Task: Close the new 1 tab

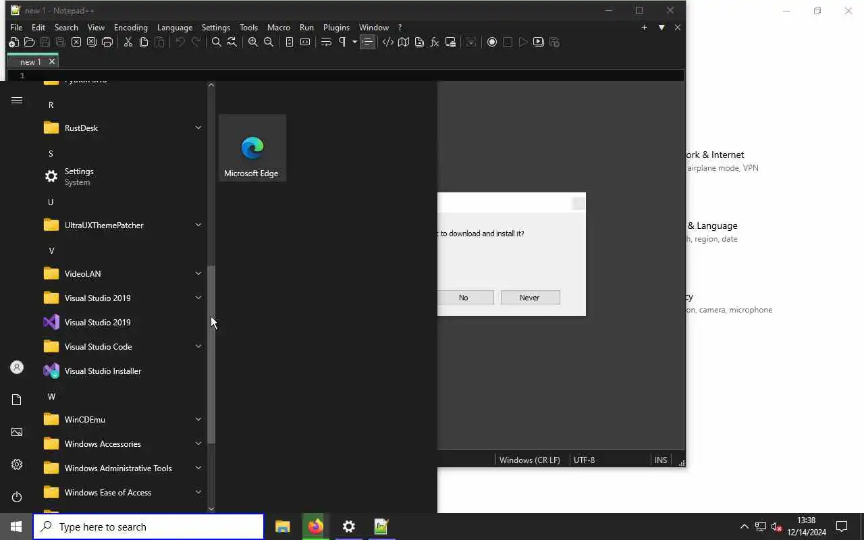Action: (x=52, y=61)
